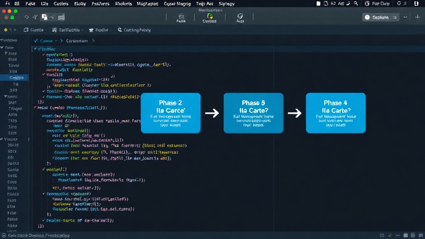Open the Fradvees menu in menu bar
This screenshot has width=425, height=239.
point(100,3)
